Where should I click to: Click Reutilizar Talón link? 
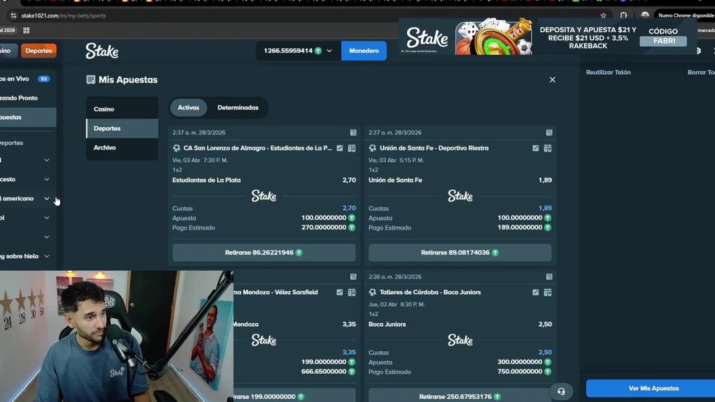(608, 73)
